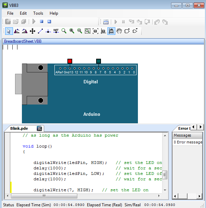
Task: Click the 'void loop()' code line
Action: pos(37,146)
